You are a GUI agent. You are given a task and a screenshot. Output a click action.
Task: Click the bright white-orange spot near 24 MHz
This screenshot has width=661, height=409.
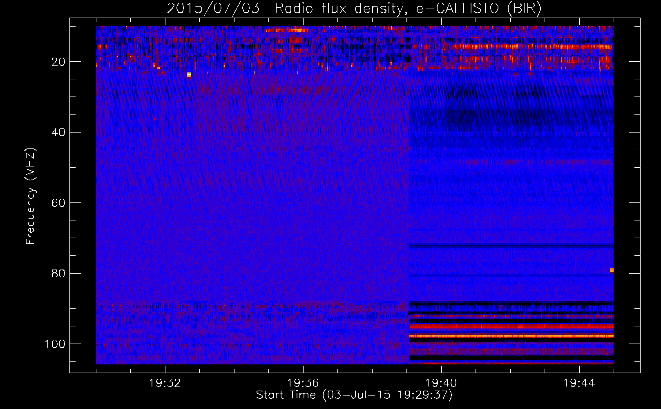(x=189, y=75)
